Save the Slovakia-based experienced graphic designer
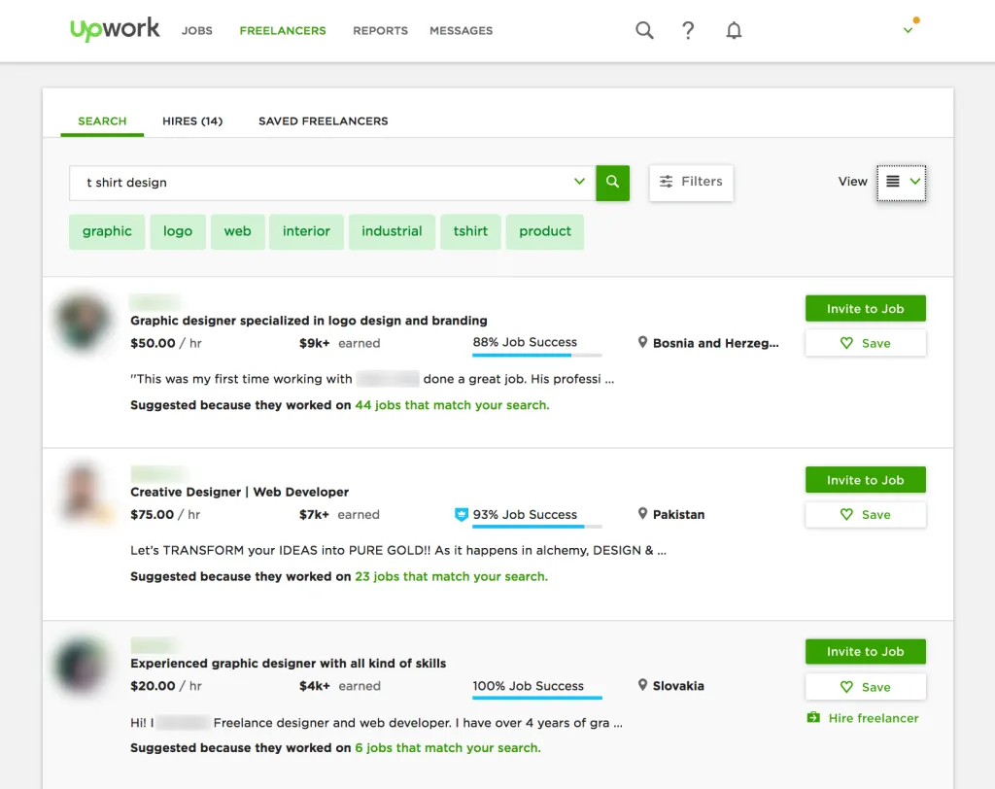Viewport: 995px width, 789px height. coord(865,686)
